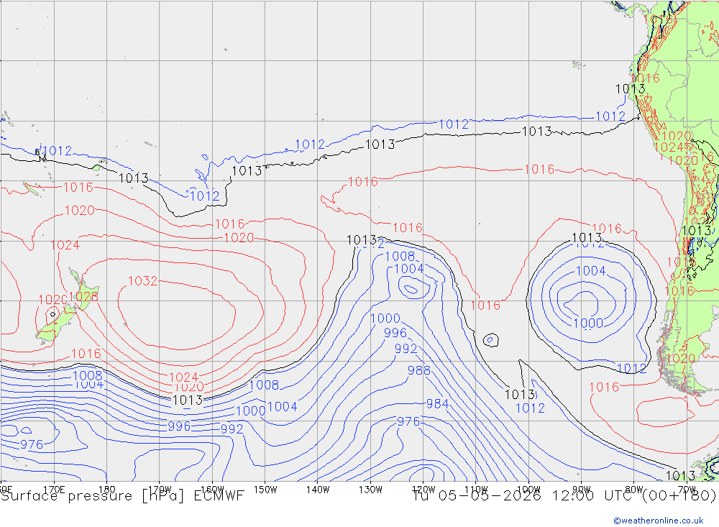Click the 140W longitude label
719x527 pixels.
coord(318,490)
